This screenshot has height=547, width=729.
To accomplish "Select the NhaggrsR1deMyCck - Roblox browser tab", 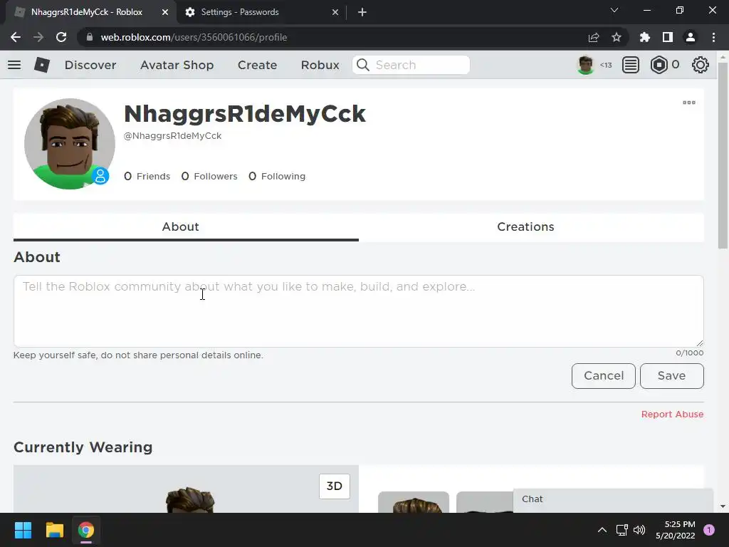I will pyautogui.click(x=91, y=12).
